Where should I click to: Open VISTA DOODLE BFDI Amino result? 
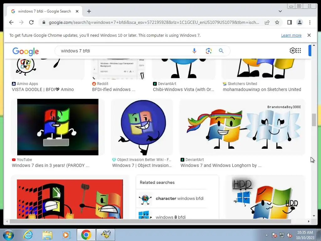43,89
